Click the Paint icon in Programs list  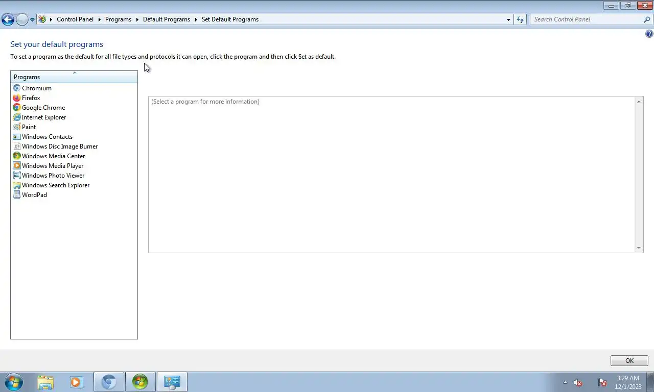(x=17, y=127)
